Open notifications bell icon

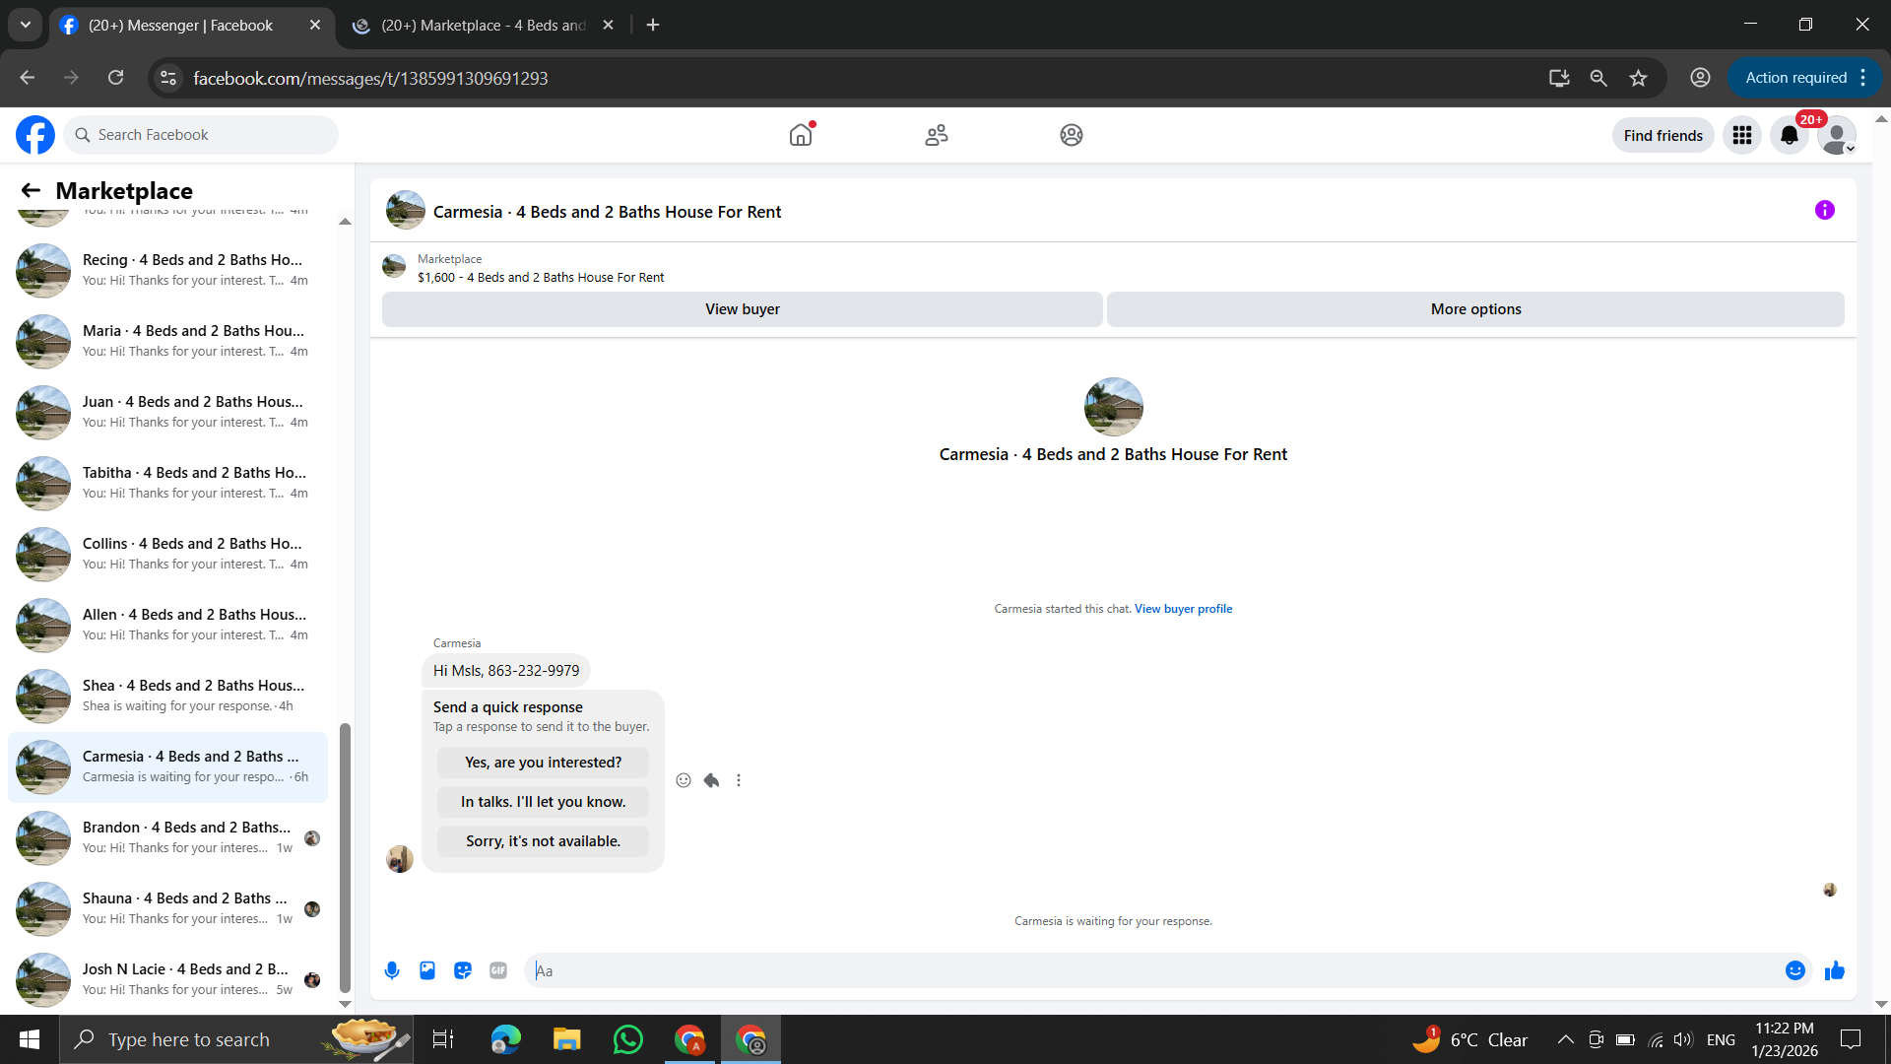(1789, 135)
